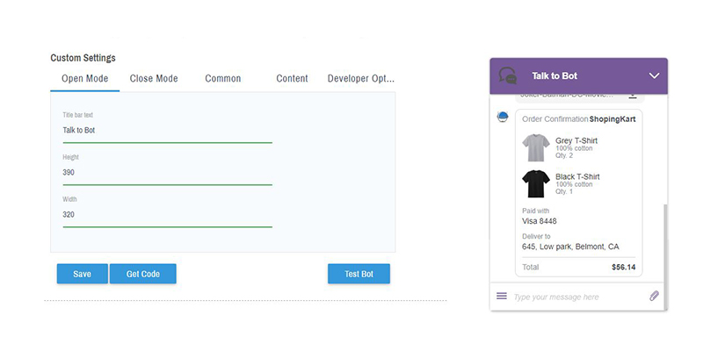
Task: Open the hamburger menu in chat input
Action: pos(502,296)
